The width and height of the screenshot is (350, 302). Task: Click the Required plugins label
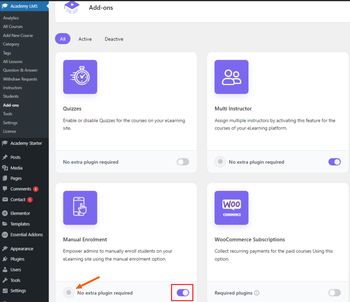(233, 293)
